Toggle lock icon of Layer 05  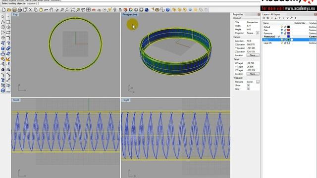[285, 43]
